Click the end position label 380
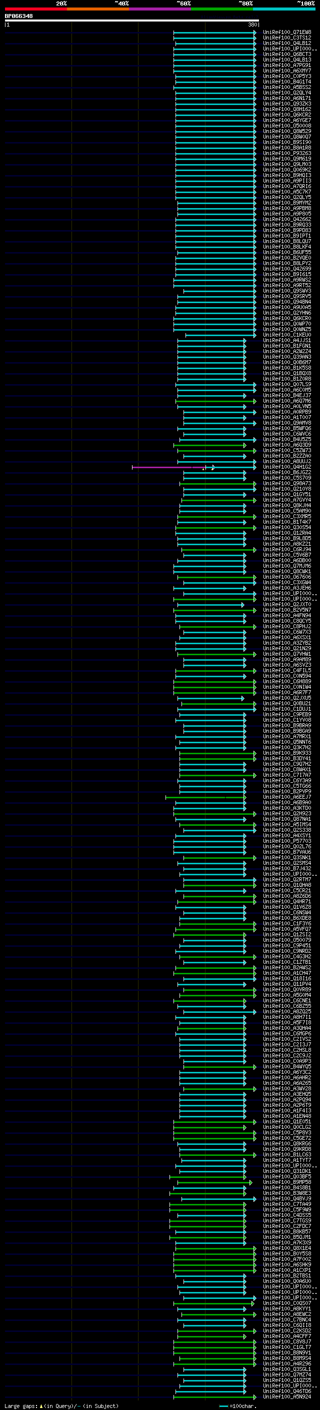The width and height of the screenshot is (320, 1410). pos(252,25)
